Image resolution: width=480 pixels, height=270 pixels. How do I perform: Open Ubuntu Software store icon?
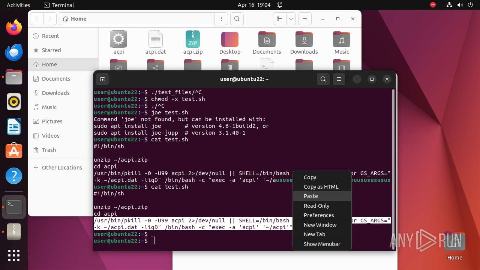[14, 151]
